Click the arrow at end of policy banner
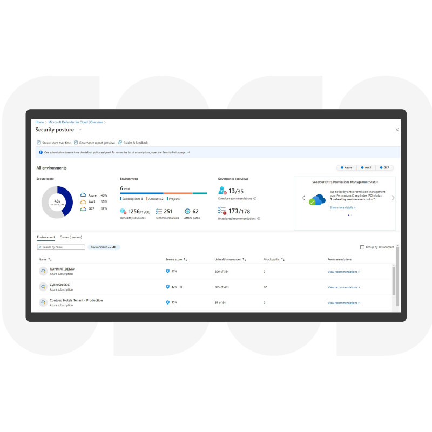The height and width of the screenshot is (432, 432). pos(188,152)
